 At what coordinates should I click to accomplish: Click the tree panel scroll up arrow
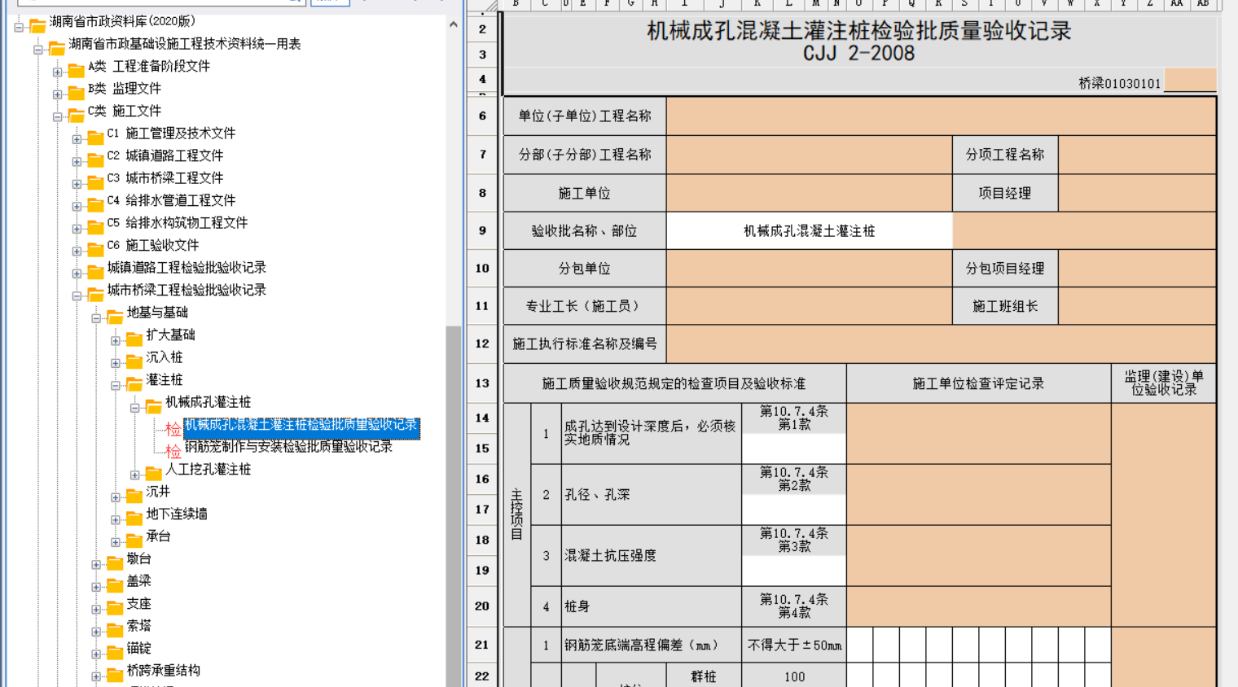tap(454, 24)
